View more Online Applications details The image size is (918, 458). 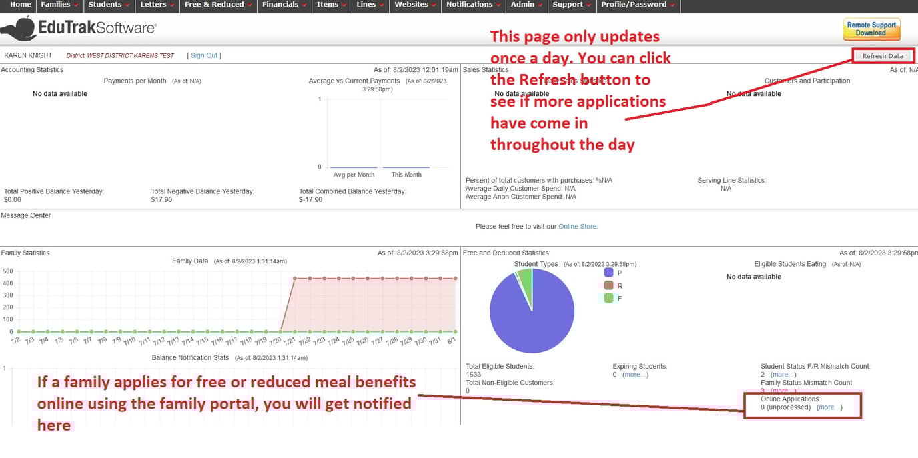point(829,407)
